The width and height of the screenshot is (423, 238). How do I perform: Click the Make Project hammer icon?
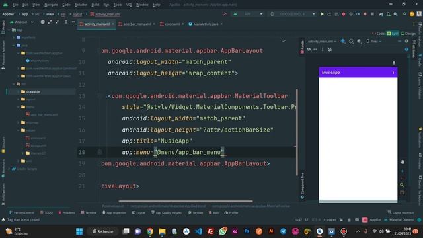click(x=225, y=14)
